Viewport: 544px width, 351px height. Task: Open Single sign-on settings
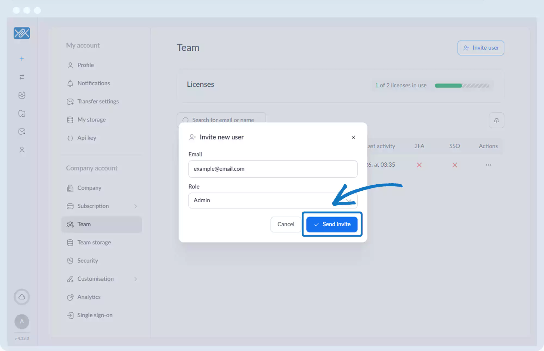[x=95, y=315]
